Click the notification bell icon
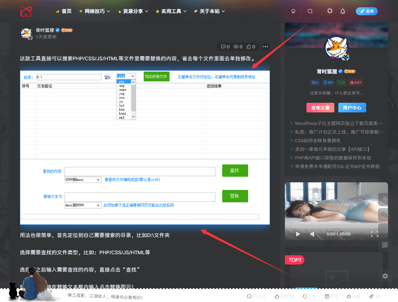This screenshot has width=398, height=302. pos(343,11)
